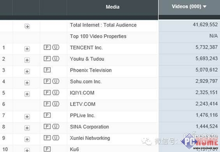
Task: Click the U icon beside SINA Corporation
Action: pos(56,126)
